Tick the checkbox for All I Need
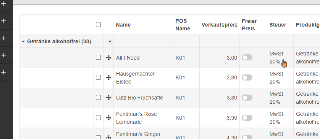Screen dimensions: 320x139 click(x=99, y=57)
